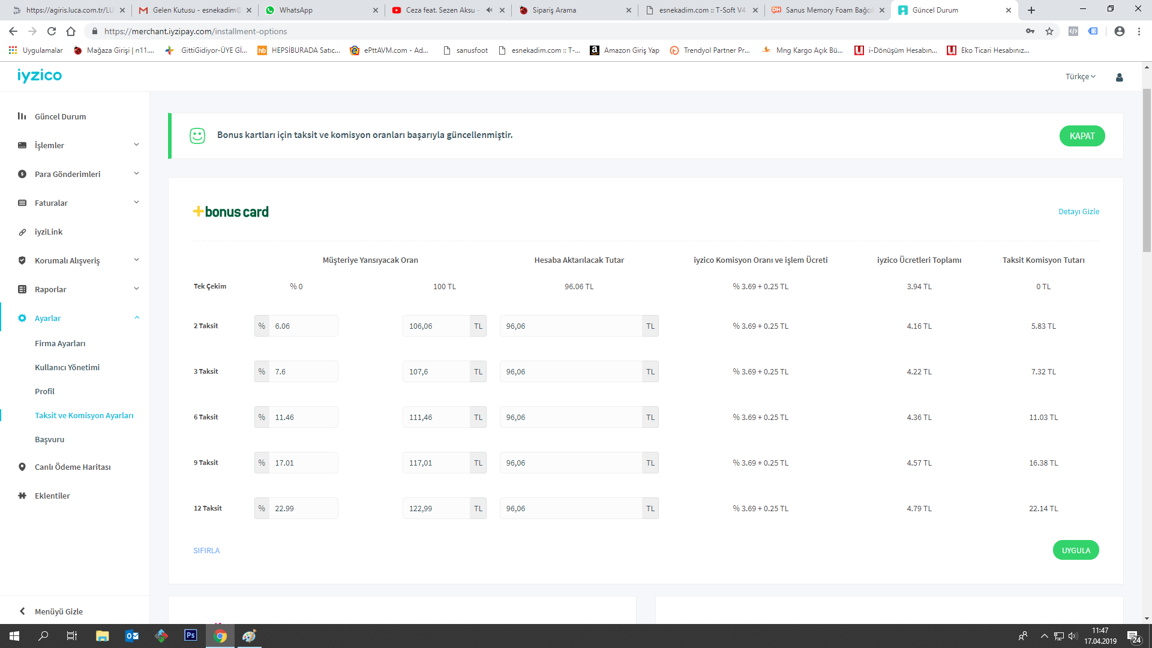Expand the Para Gönderimleri chevron
1152x648 pixels.
click(136, 173)
